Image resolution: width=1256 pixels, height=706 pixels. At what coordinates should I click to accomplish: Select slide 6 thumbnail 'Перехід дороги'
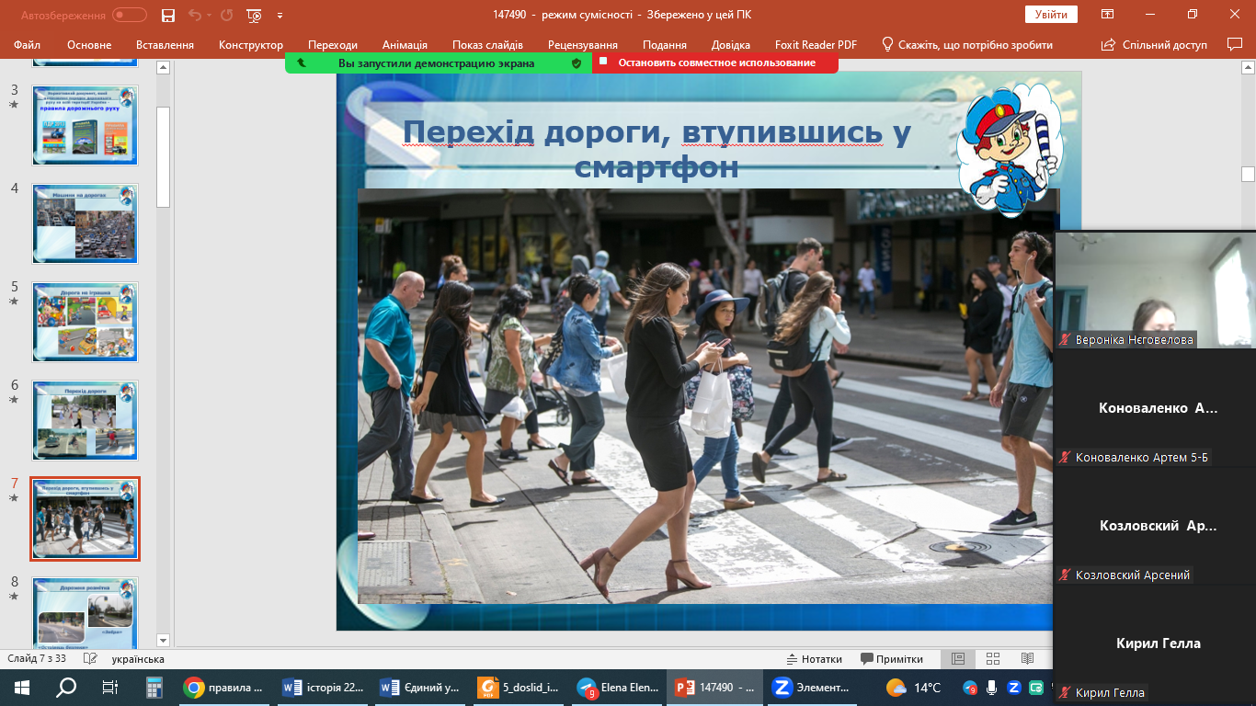(85, 420)
